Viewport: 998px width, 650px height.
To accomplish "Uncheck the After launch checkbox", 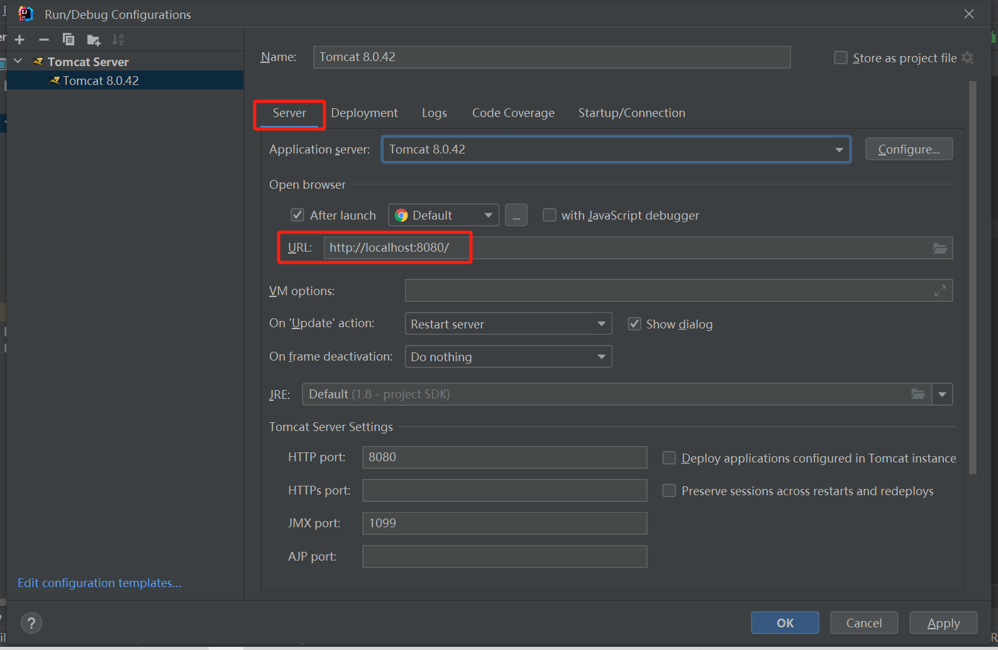I will pyautogui.click(x=297, y=215).
